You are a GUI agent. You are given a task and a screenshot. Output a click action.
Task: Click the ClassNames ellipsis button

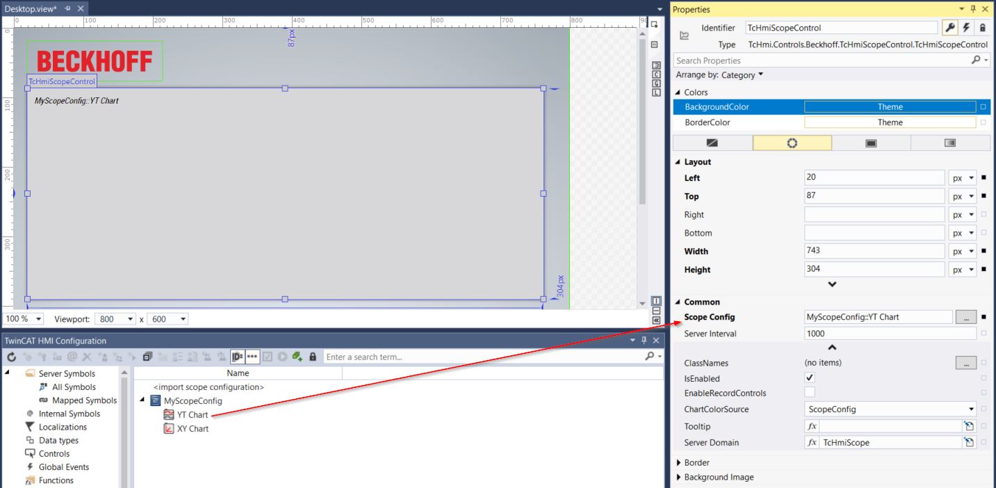pos(967,363)
